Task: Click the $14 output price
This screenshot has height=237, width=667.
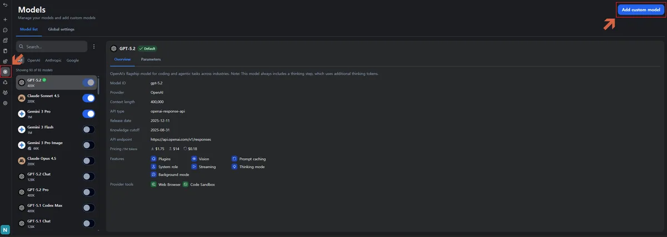Action: pyautogui.click(x=176, y=149)
